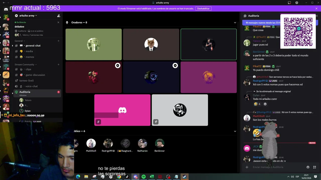Jump to 18 new messages banner

262,23
